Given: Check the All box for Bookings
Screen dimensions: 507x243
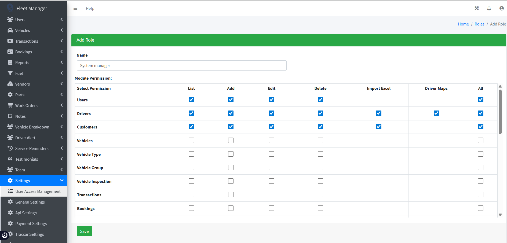Looking at the screenshot, I should [480, 208].
